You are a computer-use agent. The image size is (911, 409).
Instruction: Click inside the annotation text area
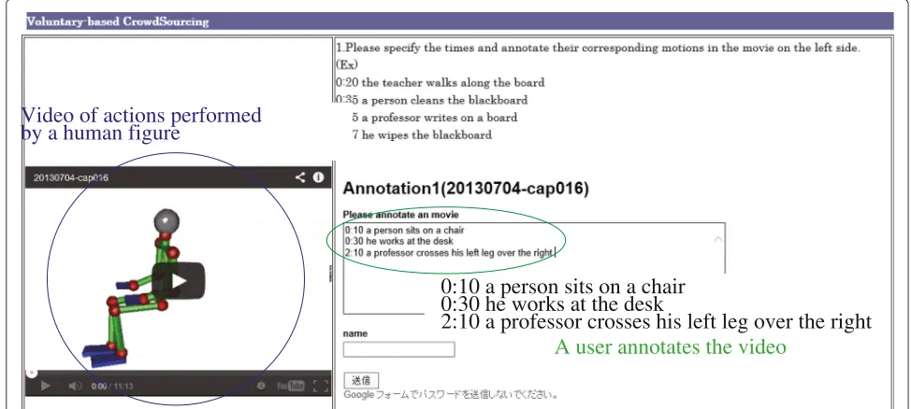pyautogui.click(x=534, y=267)
